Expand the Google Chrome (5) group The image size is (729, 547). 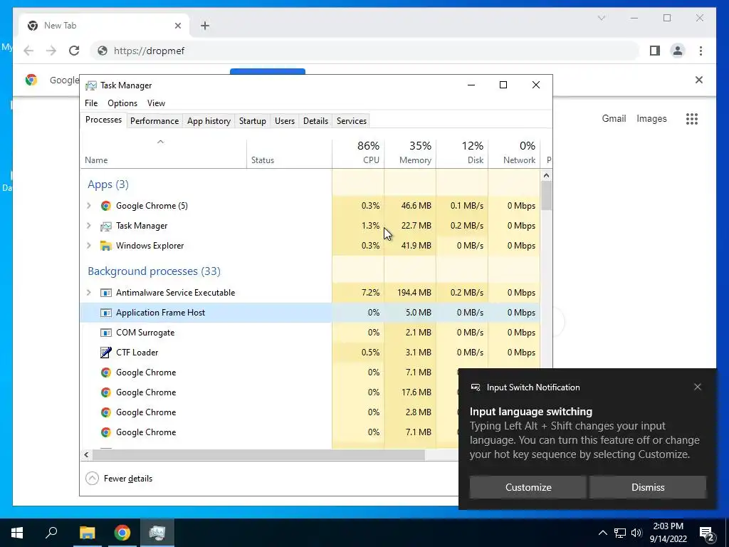[x=89, y=206]
